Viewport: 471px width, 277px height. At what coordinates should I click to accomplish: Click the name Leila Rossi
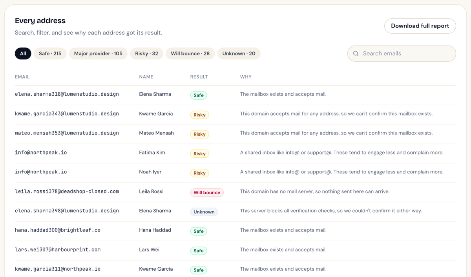(151, 191)
